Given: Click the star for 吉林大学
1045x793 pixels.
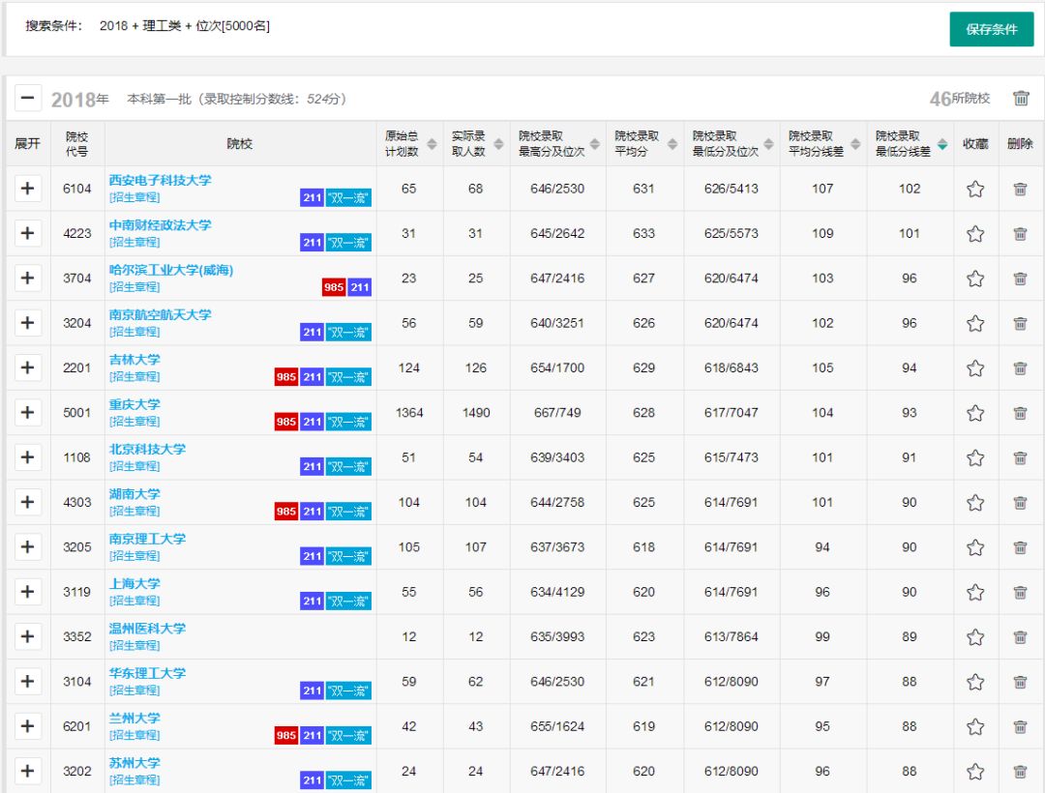Looking at the screenshot, I should 975,368.
